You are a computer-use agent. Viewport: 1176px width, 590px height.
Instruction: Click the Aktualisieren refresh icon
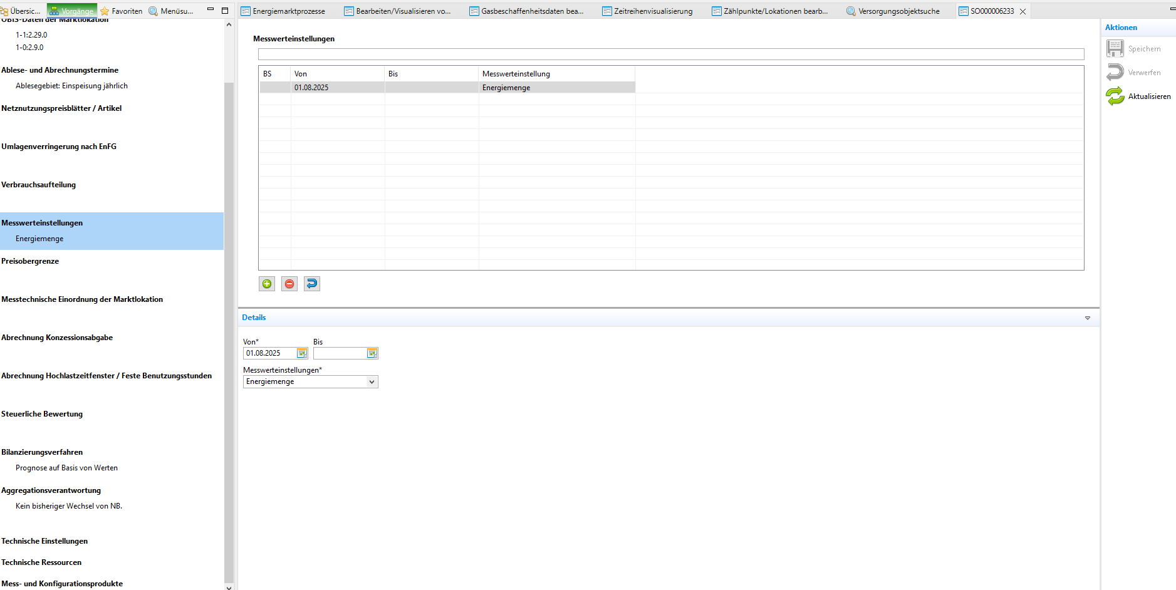(x=1115, y=96)
